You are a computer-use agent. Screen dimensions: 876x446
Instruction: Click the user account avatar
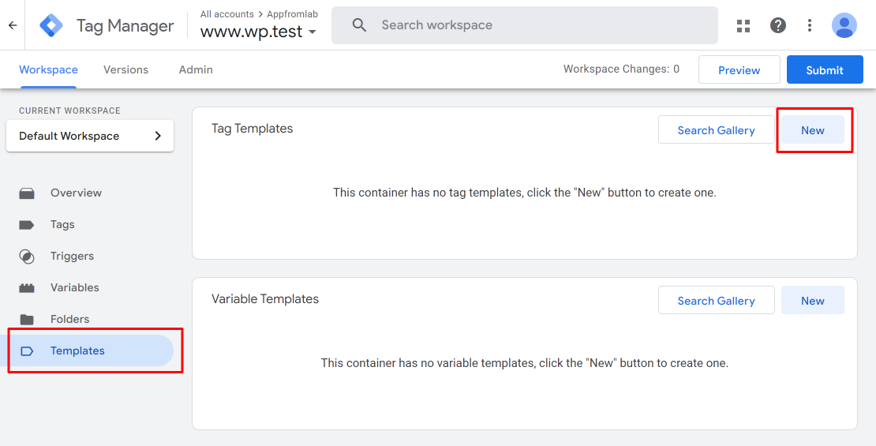pos(844,25)
